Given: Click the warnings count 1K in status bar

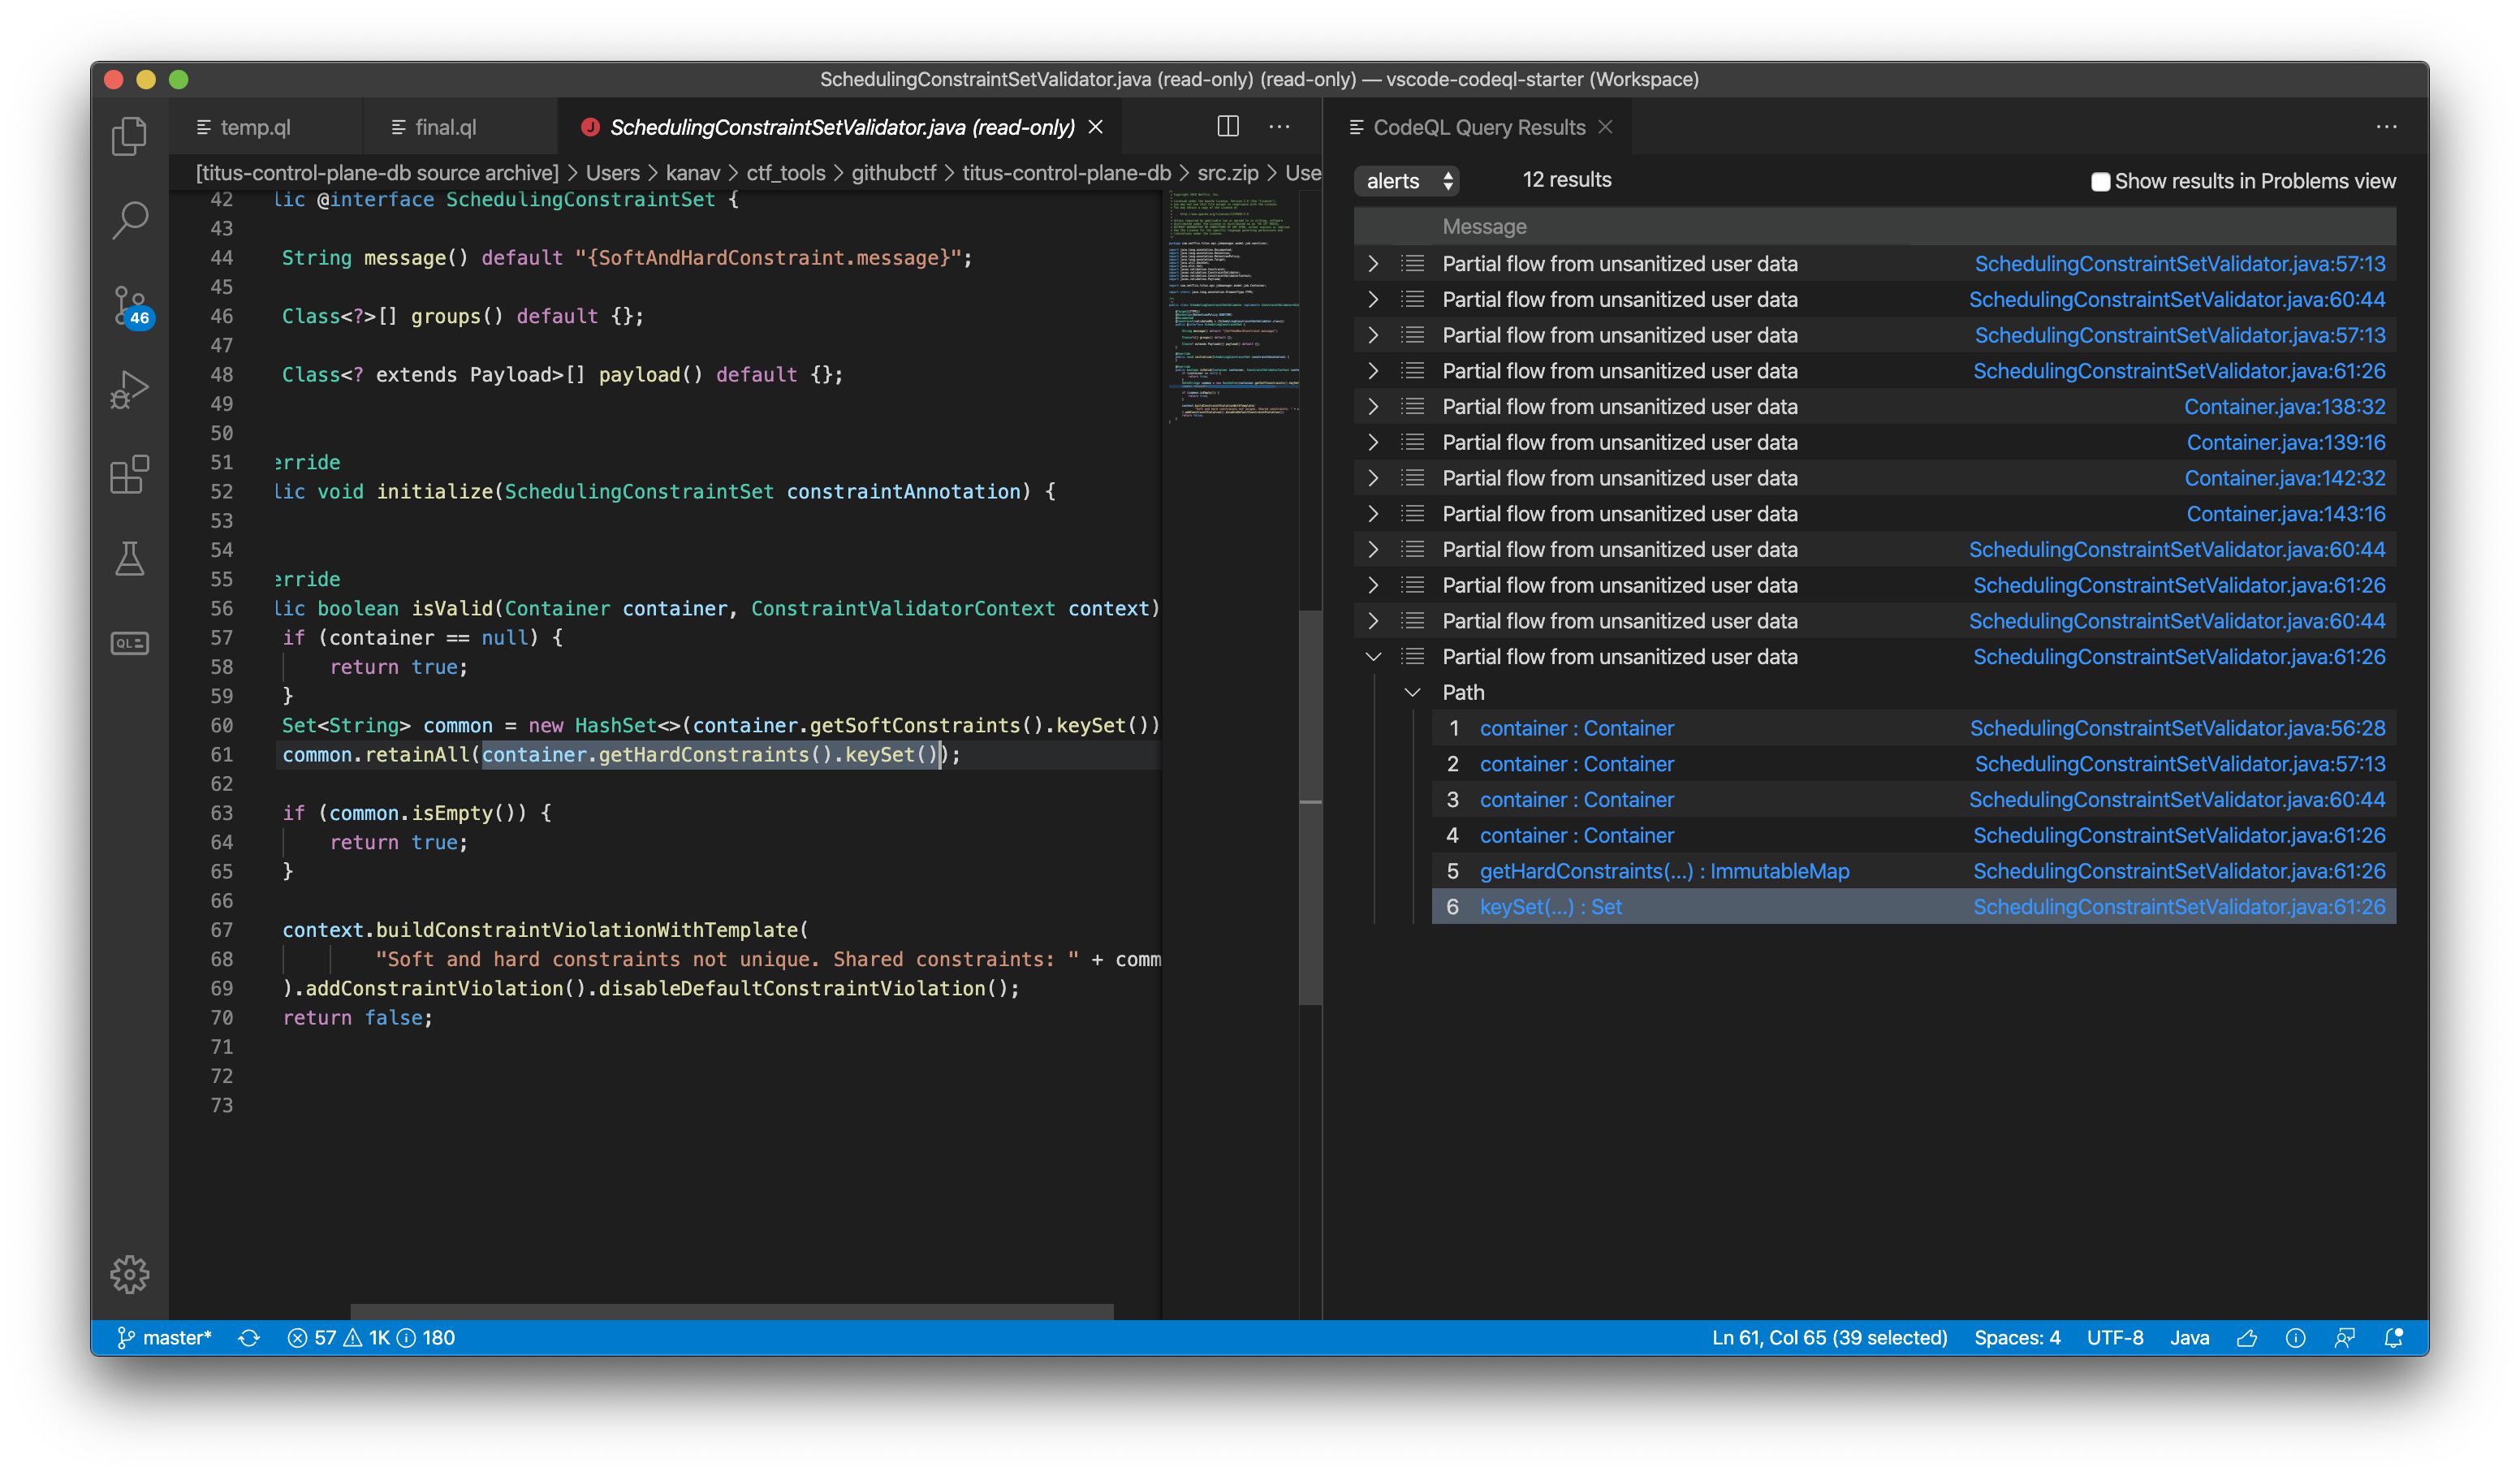Looking at the screenshot, I should pyautogui.click(x=367, y=1338).
